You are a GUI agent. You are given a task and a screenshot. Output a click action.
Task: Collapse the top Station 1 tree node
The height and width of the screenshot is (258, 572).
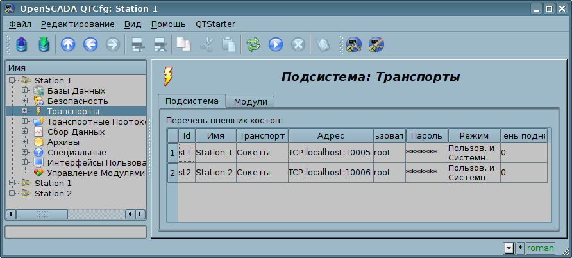[12, 80]
